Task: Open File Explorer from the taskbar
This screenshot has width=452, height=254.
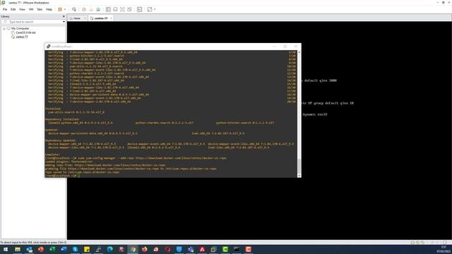Action: pyautogui.click(x=18, y=249)
